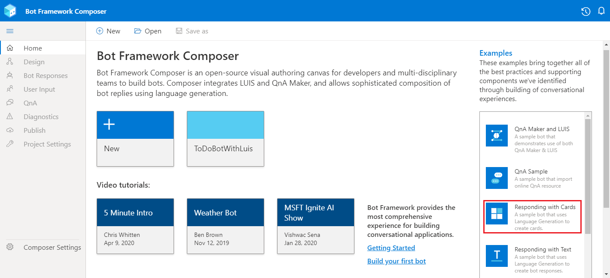
Task: Open the MSFT Ignite AI Show tile
Action: (x=316, y=226)
